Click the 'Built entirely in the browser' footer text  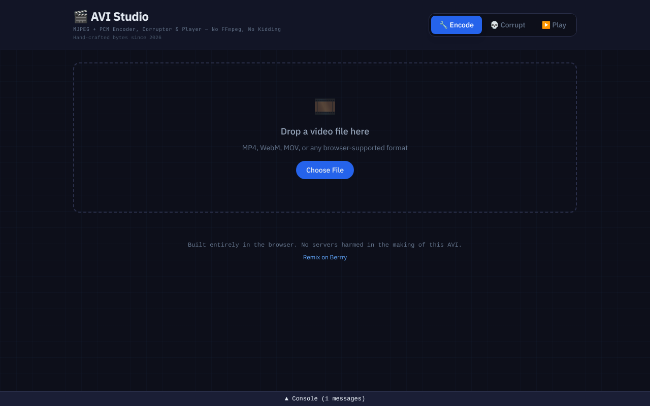coord(325,245)
